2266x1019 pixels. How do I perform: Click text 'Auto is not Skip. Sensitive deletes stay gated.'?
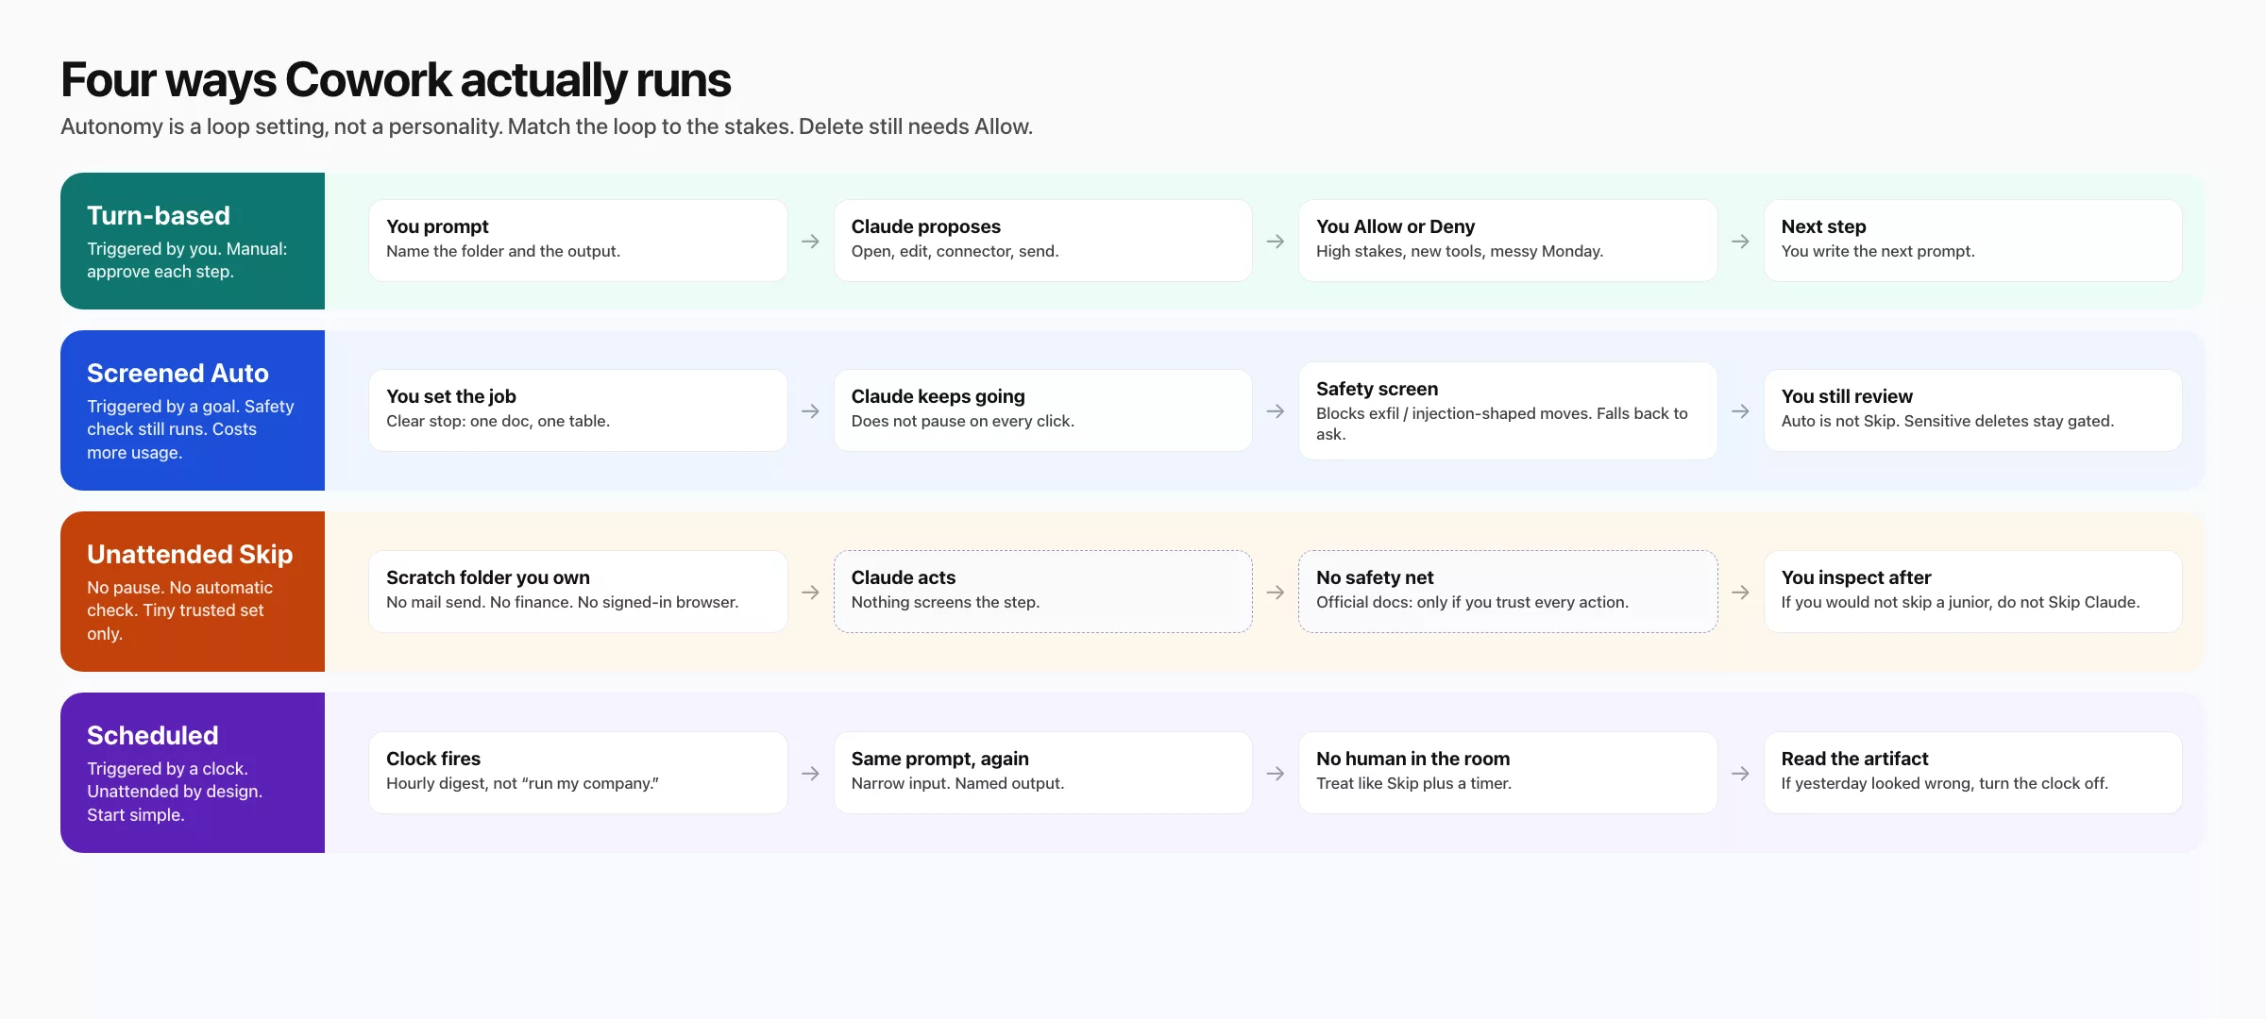pos(1948,421)
